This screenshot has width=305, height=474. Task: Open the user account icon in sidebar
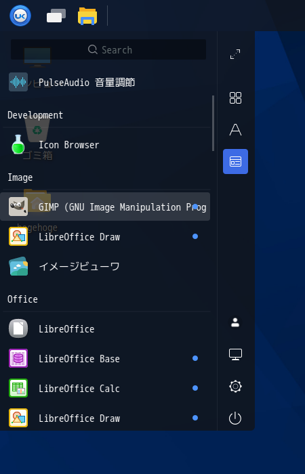(x=235, y=322)
